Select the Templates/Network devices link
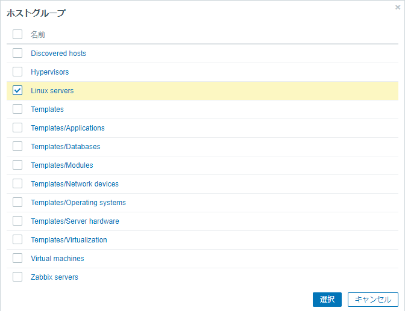The image size is (405, 311). 75,184
